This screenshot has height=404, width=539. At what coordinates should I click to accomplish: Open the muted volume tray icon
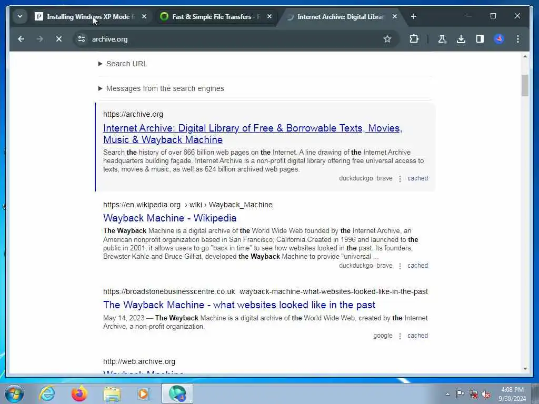486,394
